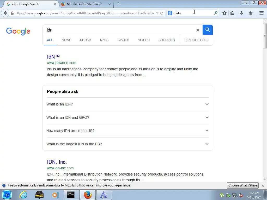
Task: Click the scrollbar up arrow
Action: pos(265,21)
